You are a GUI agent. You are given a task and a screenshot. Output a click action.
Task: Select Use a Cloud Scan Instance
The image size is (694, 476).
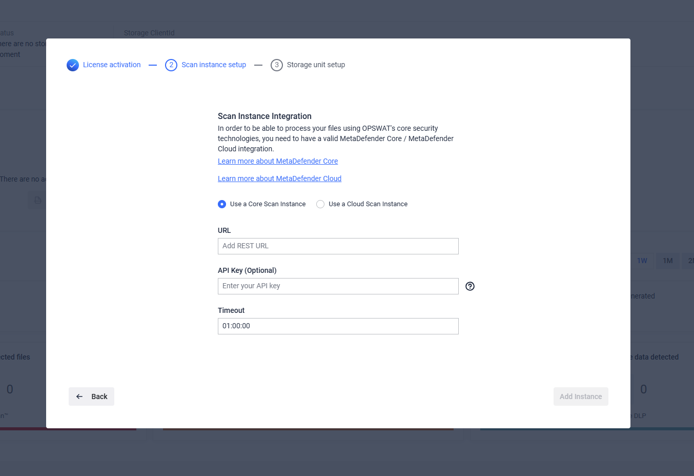click(x=320, y=204)
